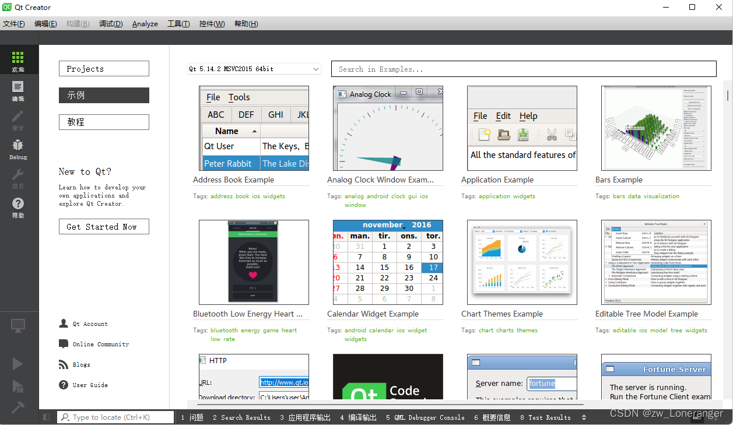This screenshot has width=733, height=425.
Task: Open Design mode pencil icon
Action: (18, 116)
